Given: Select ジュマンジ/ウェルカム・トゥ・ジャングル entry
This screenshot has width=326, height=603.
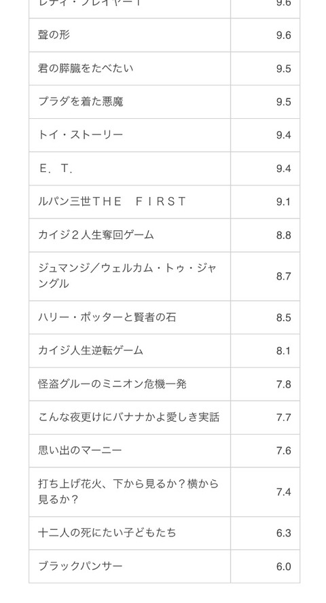Looking at the screenshot, I should coord(164,276).
